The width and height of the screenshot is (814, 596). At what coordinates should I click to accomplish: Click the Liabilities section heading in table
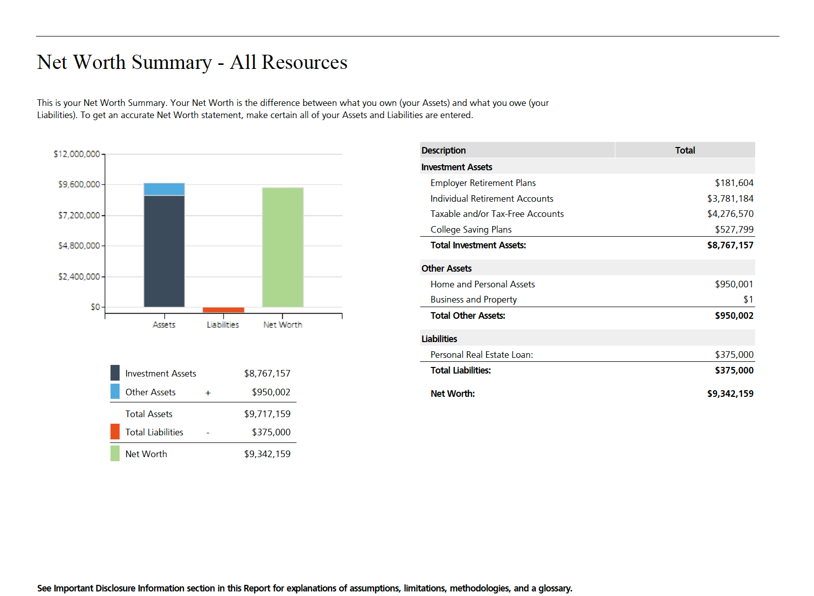point(439,339)
